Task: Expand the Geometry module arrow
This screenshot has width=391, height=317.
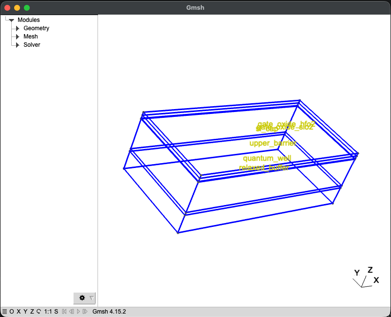Action: (x=18, y=28)
